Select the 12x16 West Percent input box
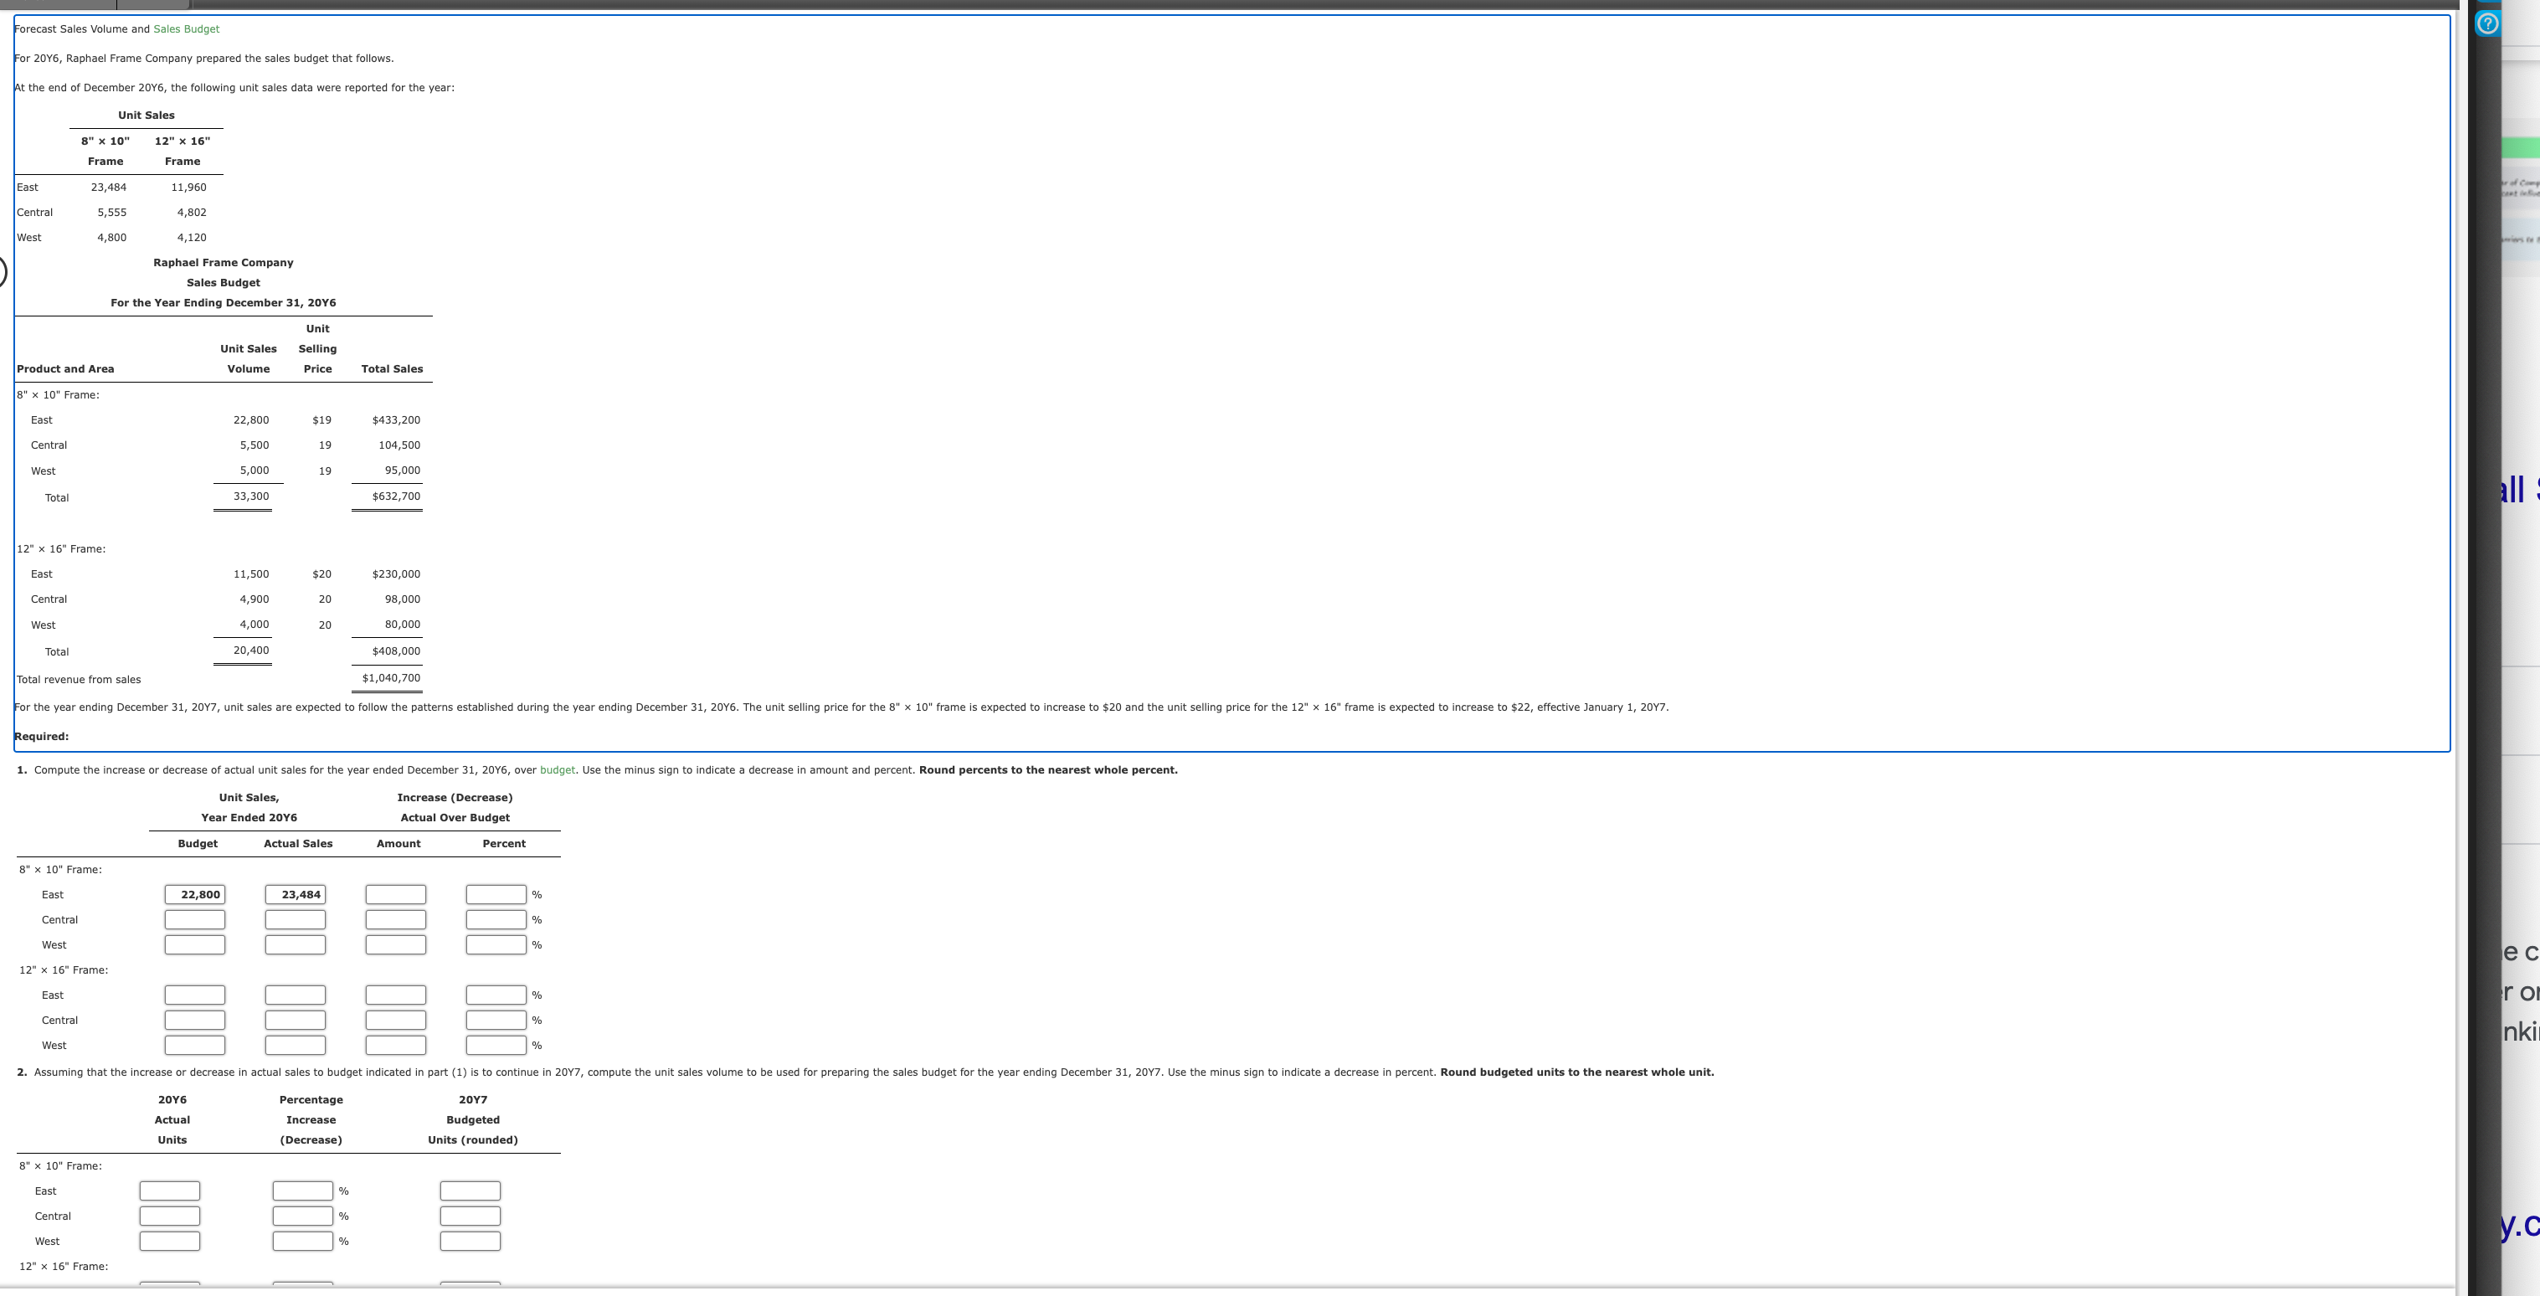 pyautogui.click(x=496, y=1045)
